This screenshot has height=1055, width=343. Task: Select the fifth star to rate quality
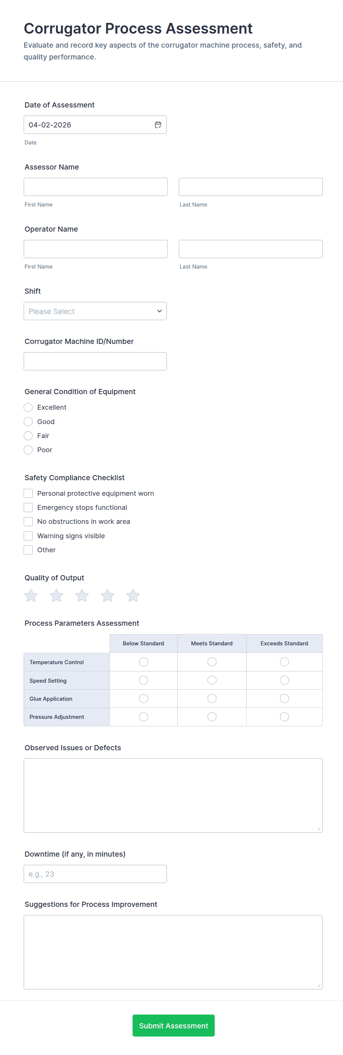coord(132,596)
